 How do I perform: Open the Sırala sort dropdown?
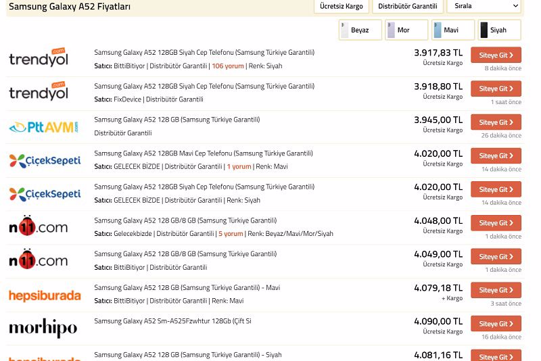(484, 6)
